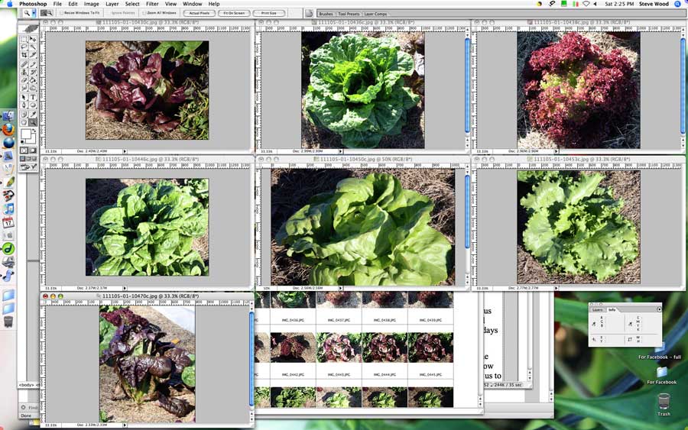Open the Layer menu
The image size is (688, 430).
112,4
